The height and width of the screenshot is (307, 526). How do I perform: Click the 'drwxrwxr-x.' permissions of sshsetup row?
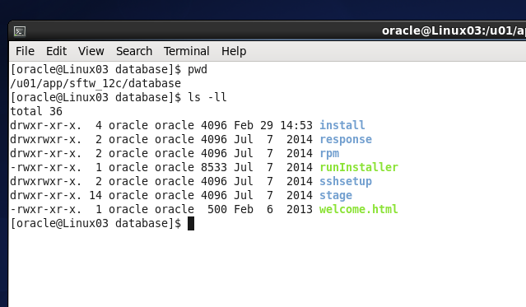click(45, 181)
